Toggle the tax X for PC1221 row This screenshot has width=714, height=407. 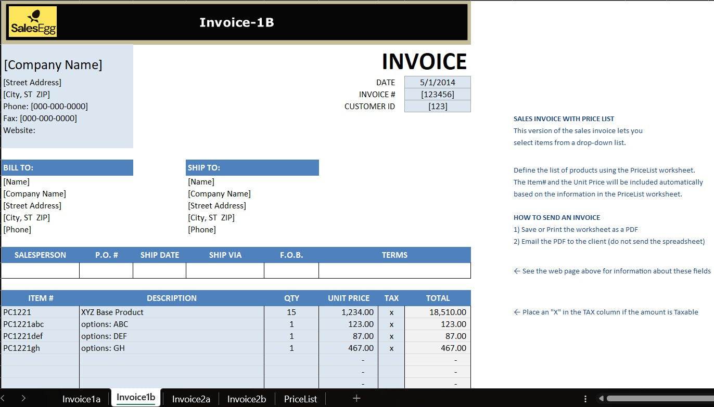(x=391, y=312)
